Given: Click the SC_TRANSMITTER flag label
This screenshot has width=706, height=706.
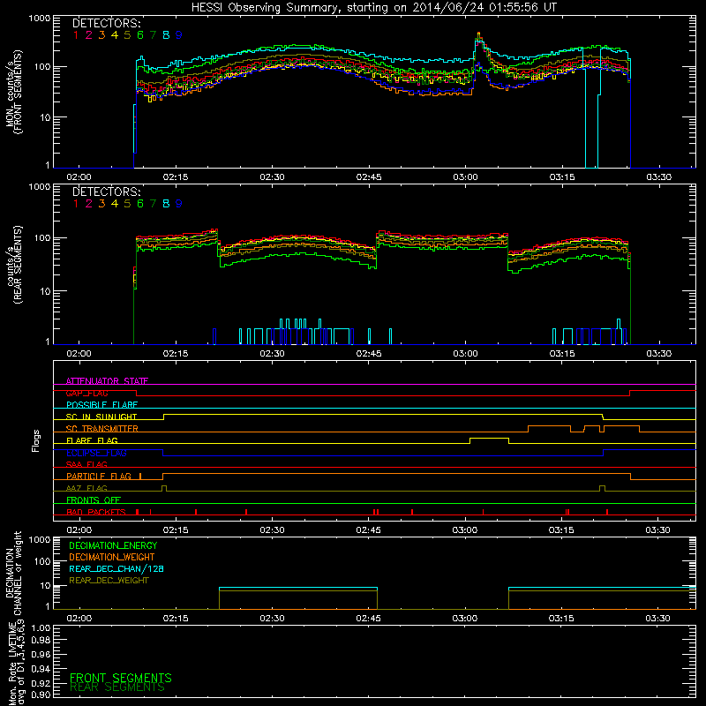Looking at the screenshot, I should pyautogui.click(x=102, y=429).
